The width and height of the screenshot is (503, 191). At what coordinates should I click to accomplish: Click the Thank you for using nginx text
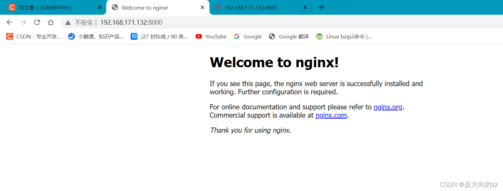pos(251,130)
